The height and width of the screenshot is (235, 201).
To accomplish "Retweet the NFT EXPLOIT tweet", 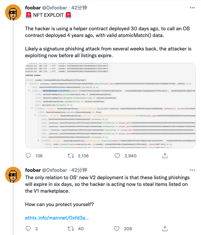I will (71, 156).
